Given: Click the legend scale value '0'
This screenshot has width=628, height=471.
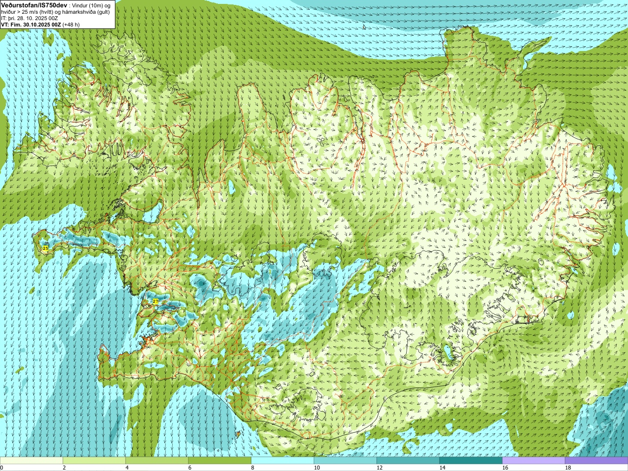Looking at the screenshot, I should pos(1,468).
